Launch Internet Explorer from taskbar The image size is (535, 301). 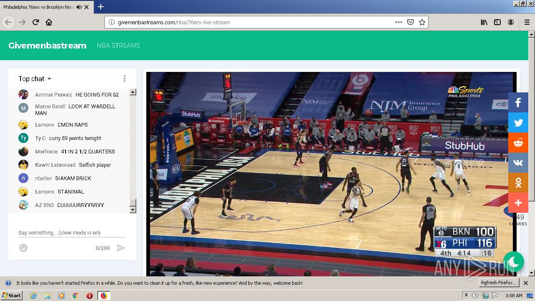coord(33,296)
